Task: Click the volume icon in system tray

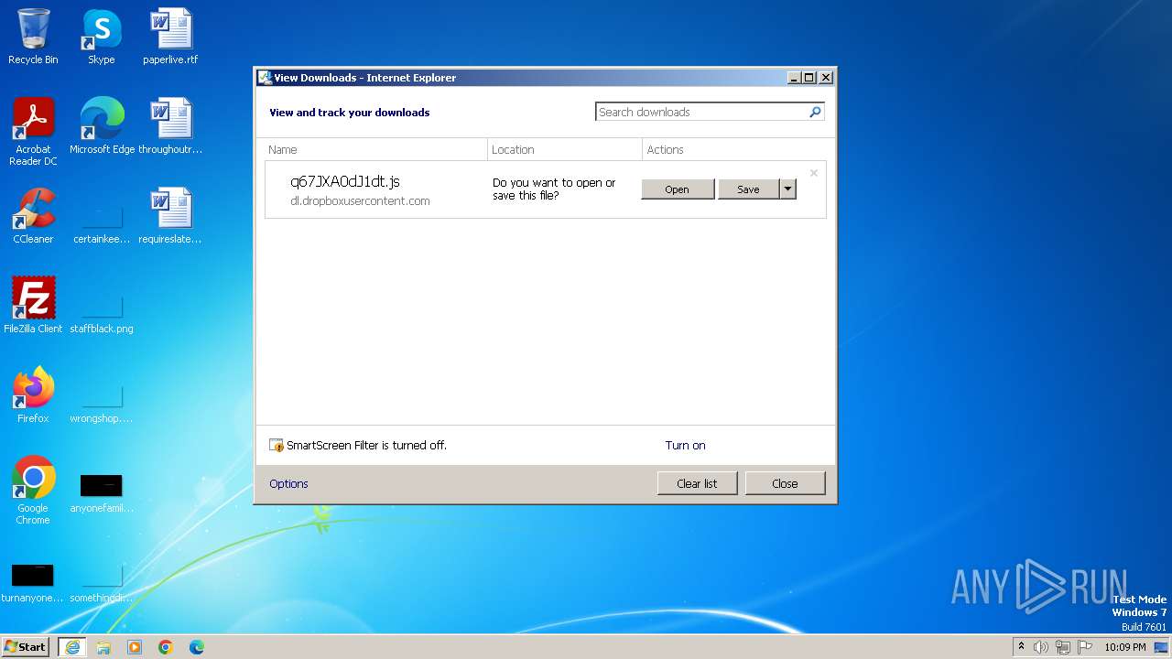Action: point(1041,647)
